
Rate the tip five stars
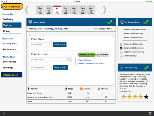[x=146, y=97]
